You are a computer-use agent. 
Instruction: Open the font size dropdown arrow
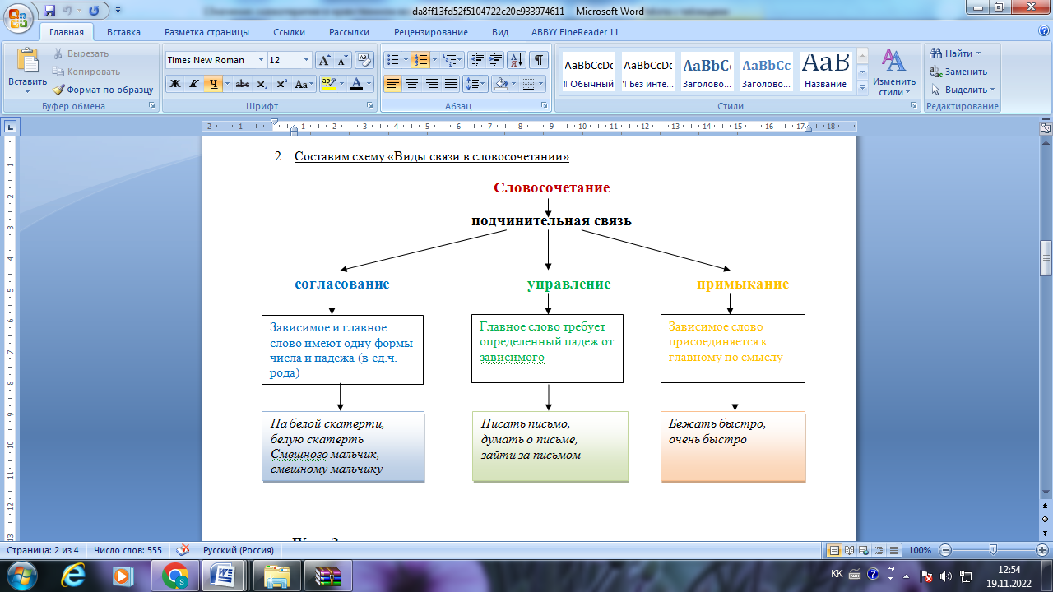pos(307,60)
